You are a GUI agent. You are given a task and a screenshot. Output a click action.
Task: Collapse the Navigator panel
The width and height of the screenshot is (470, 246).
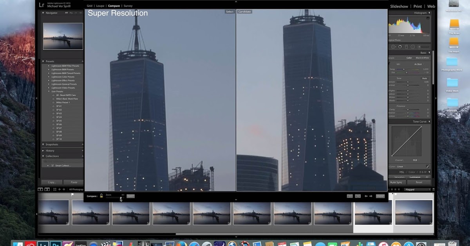(43, 13)
